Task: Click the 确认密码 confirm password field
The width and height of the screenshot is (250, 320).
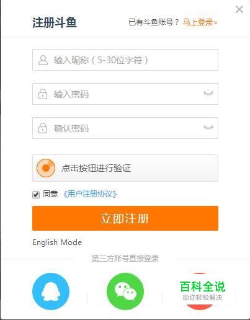Action: coord(125,128)
